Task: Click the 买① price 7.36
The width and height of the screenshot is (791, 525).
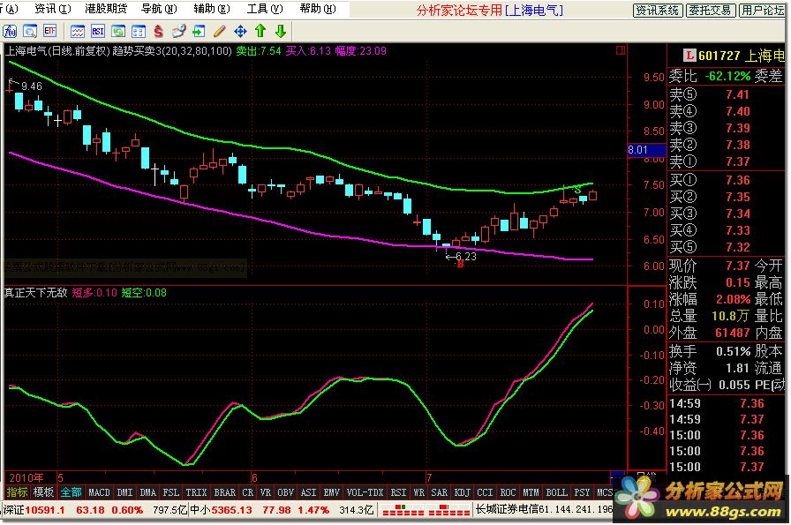Action: pyautogui.click(x=737, y=180)
